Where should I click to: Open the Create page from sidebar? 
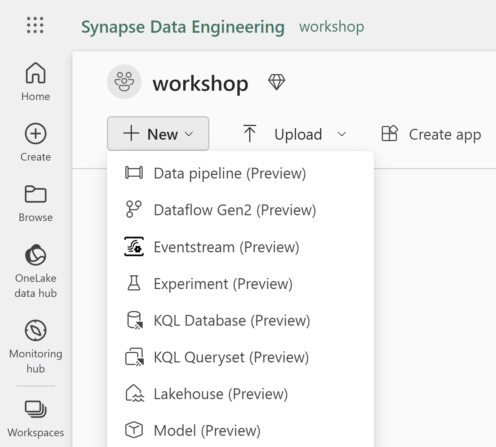coord(36,143)
